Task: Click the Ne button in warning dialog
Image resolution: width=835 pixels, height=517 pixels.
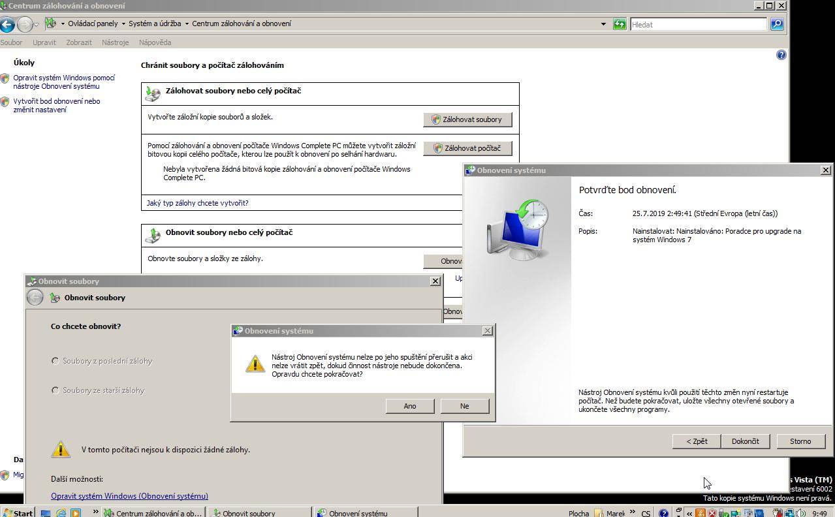Action: point(464,406)
